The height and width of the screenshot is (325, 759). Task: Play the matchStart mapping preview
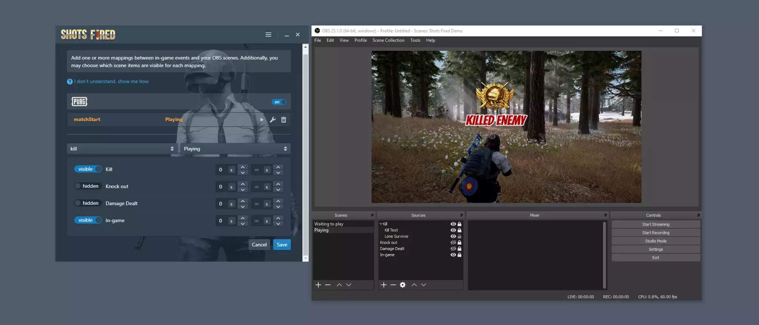(x=262, y=119)
